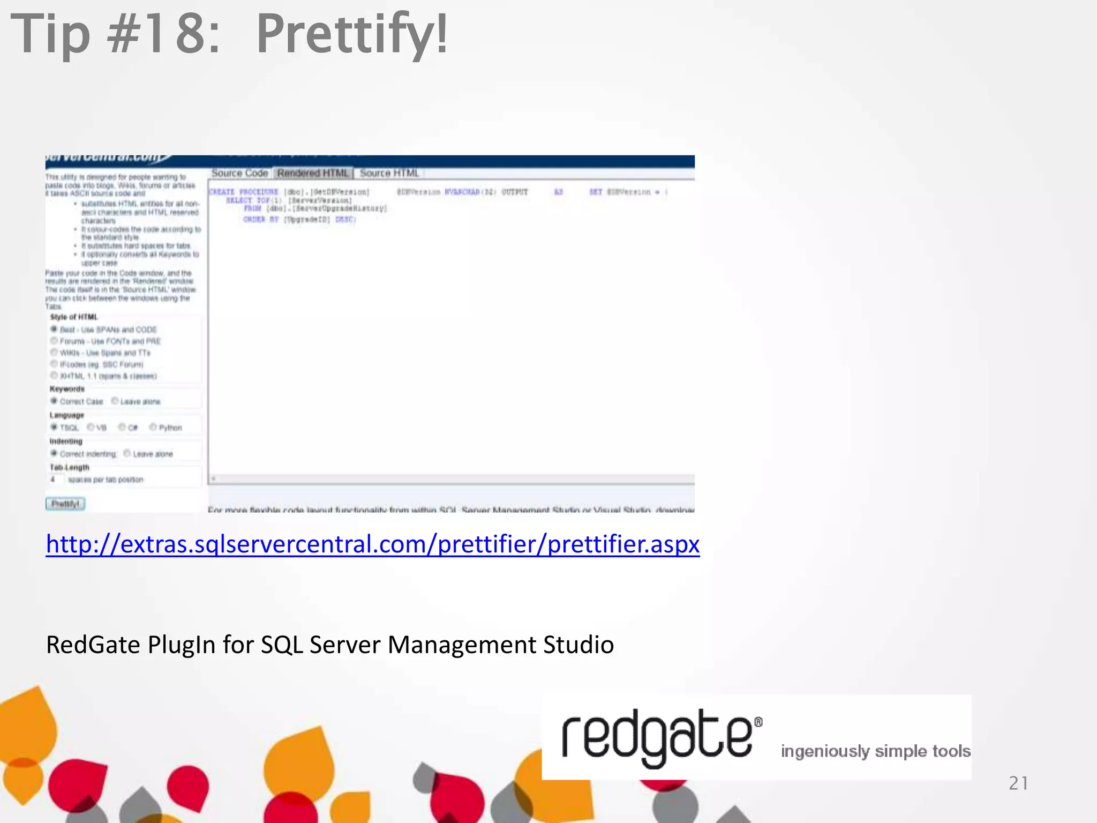
Task: Set language to C#
Action: [122, 427]
